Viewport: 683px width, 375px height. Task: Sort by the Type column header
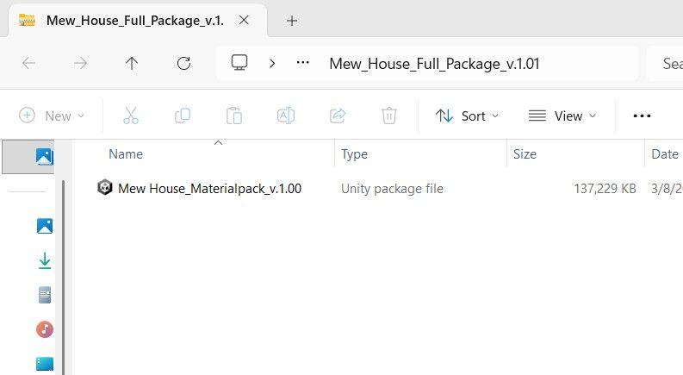click(x=354, y=154)
